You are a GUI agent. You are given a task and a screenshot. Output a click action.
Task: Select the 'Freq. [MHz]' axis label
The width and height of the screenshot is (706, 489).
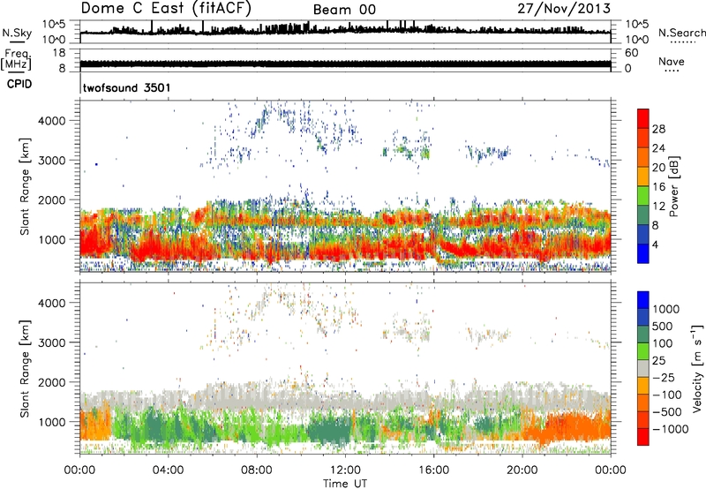tap(17, 59)
